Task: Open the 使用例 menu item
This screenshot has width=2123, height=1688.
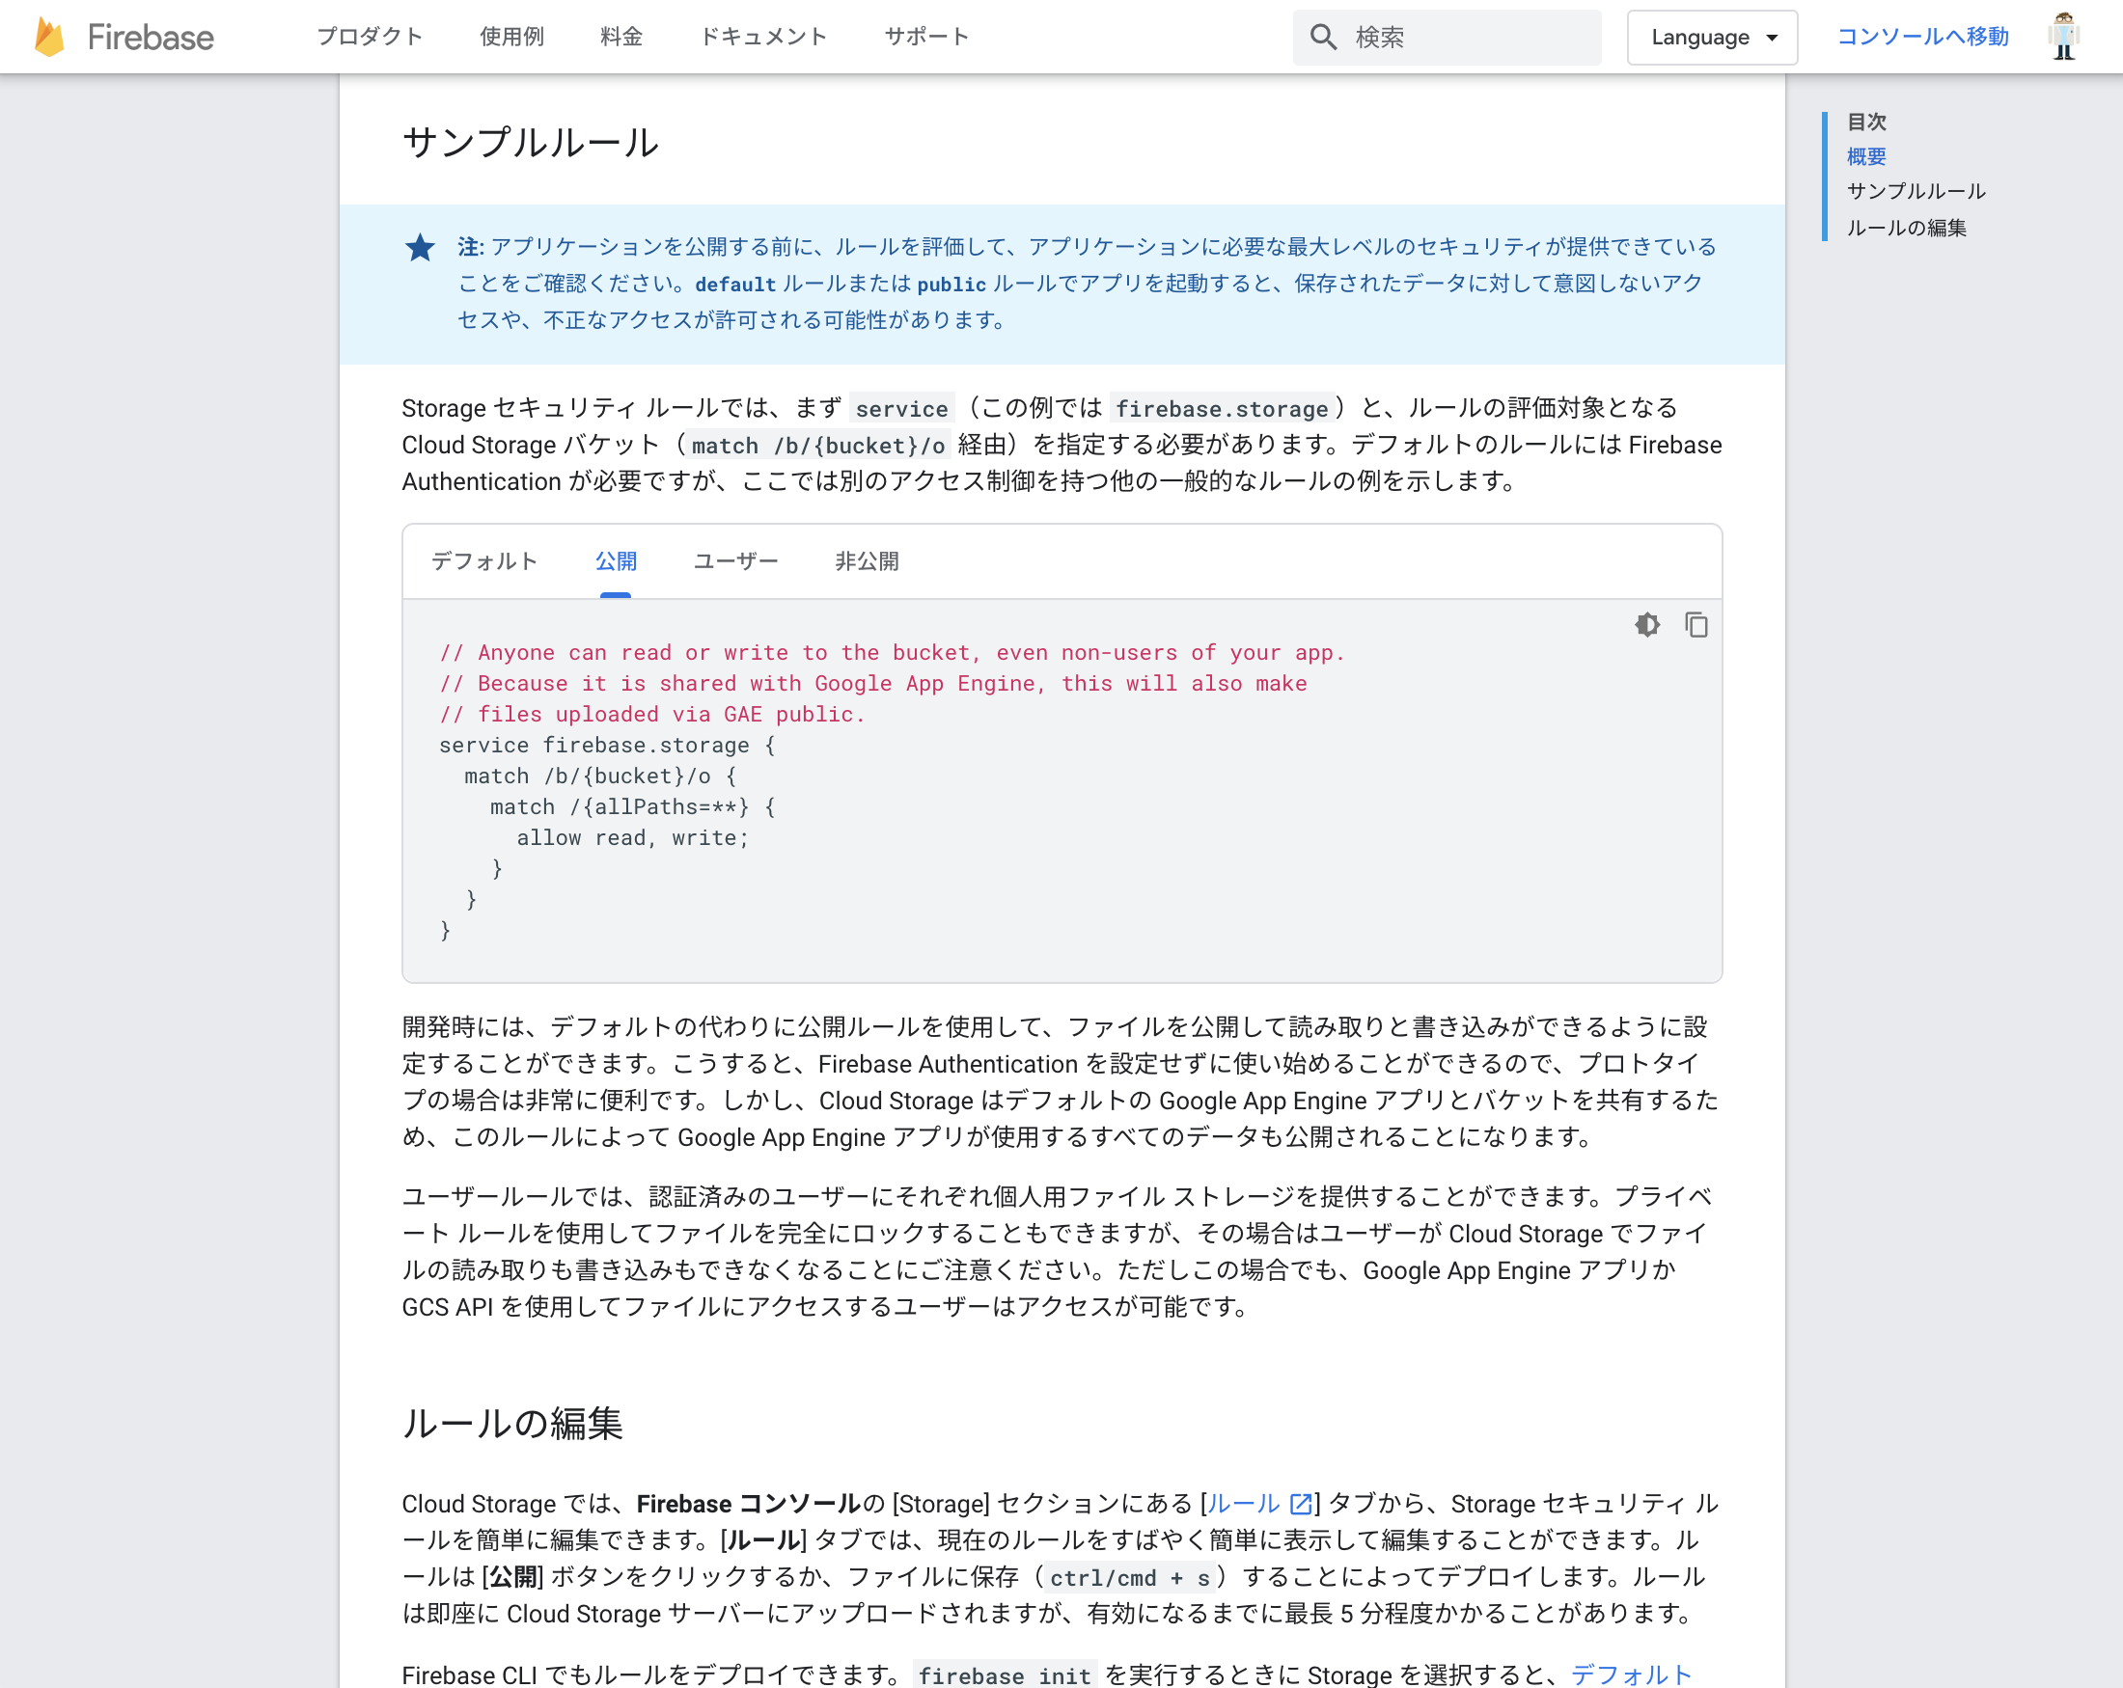Action: [512, 37]
